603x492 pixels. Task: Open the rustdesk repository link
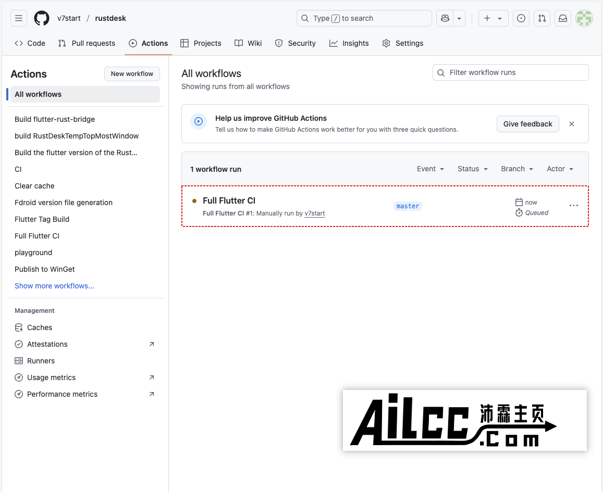tap(110, 18)
